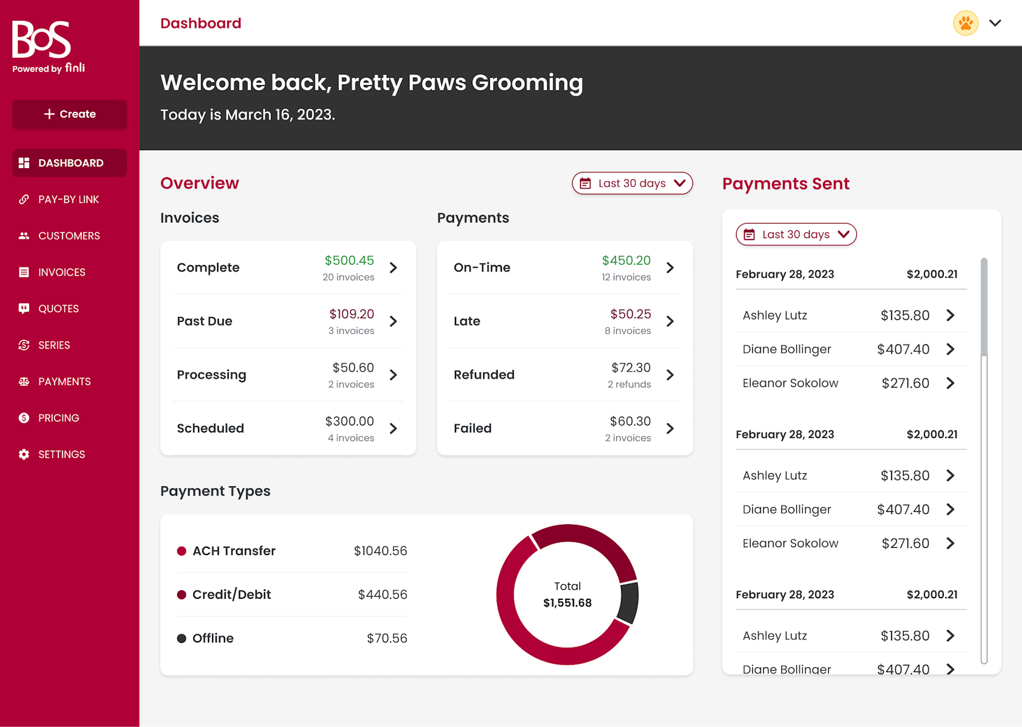The width and height of the screenshot is (1022, 727).
Task: Click the Pricing dollar icon
Action: click(x=24, y=418)
